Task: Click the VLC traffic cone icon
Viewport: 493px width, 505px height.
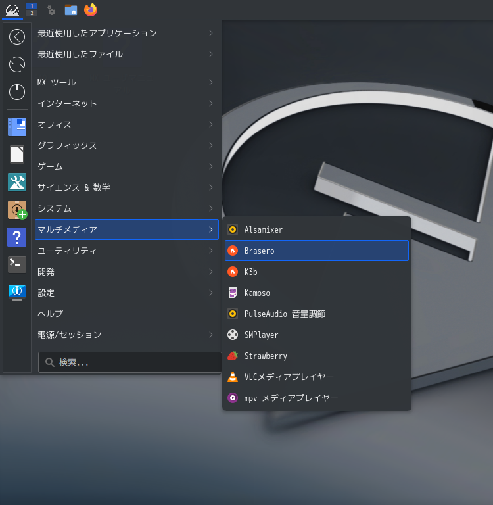Action: coord(233,377)
